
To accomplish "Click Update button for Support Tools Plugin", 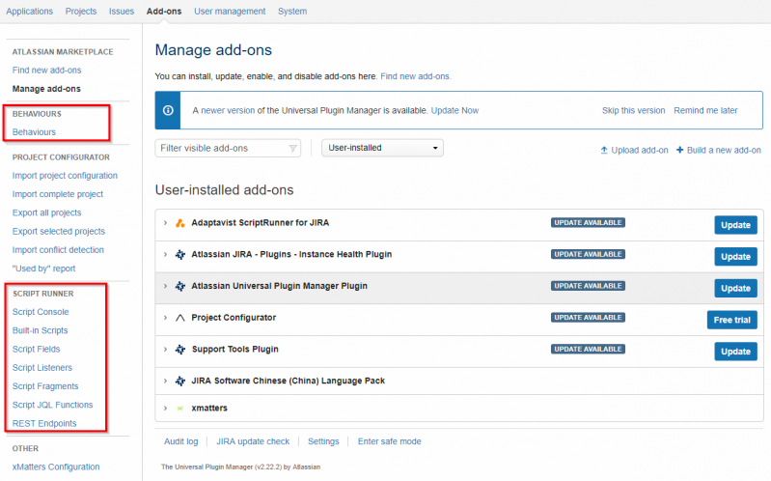I will (x=735, y=351).
